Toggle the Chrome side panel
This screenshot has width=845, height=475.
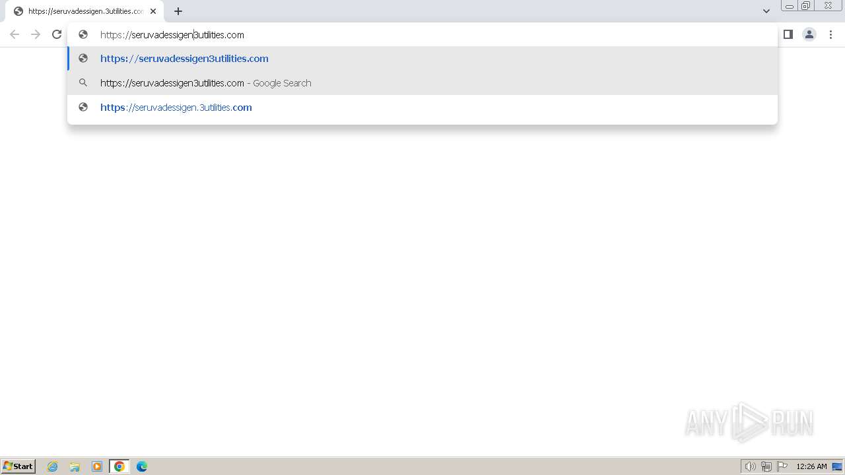point(788,34)
